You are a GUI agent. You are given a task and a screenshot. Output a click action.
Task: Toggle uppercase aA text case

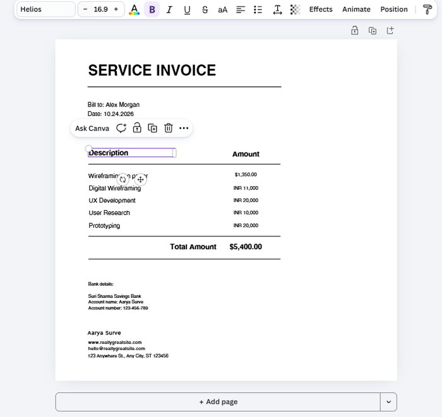[222, 10]
